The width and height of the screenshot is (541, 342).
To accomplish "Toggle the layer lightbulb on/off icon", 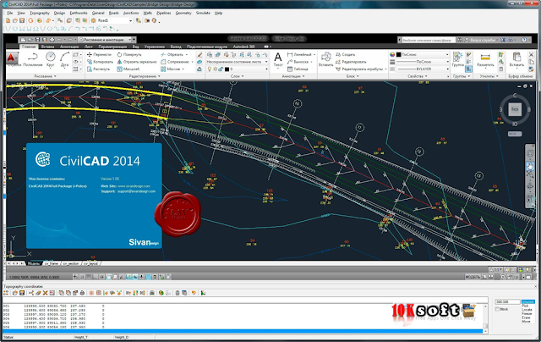I will [x=209, y=69].
